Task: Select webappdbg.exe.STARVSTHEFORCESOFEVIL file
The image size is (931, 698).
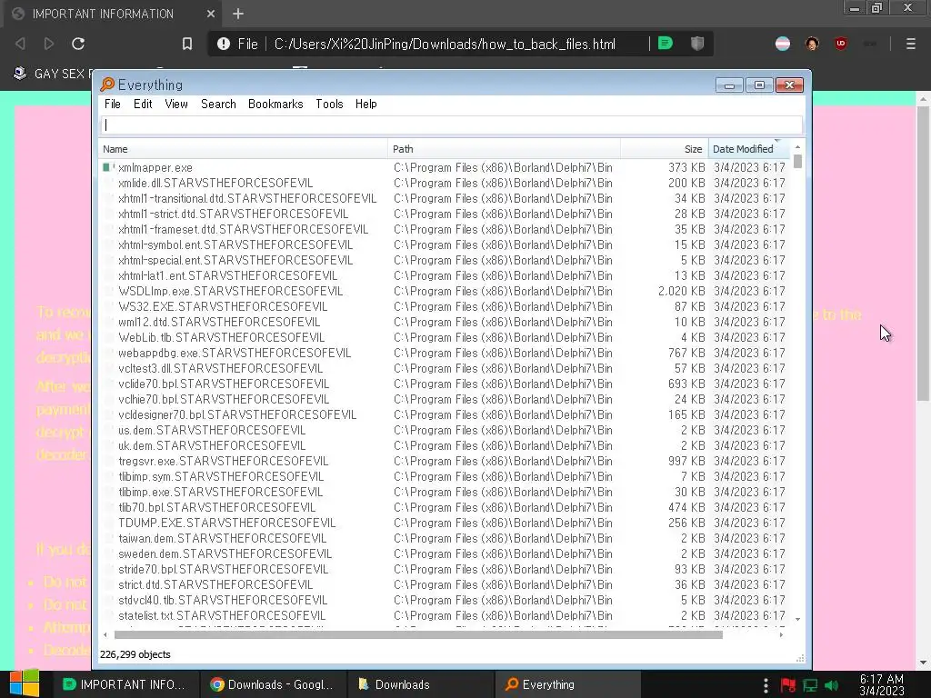Action: point(235,353)
